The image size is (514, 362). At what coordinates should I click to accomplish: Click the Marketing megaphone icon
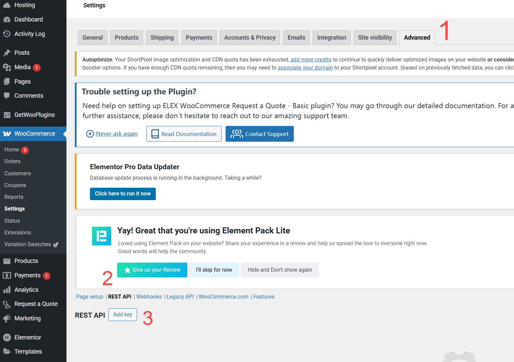[7, 318]
